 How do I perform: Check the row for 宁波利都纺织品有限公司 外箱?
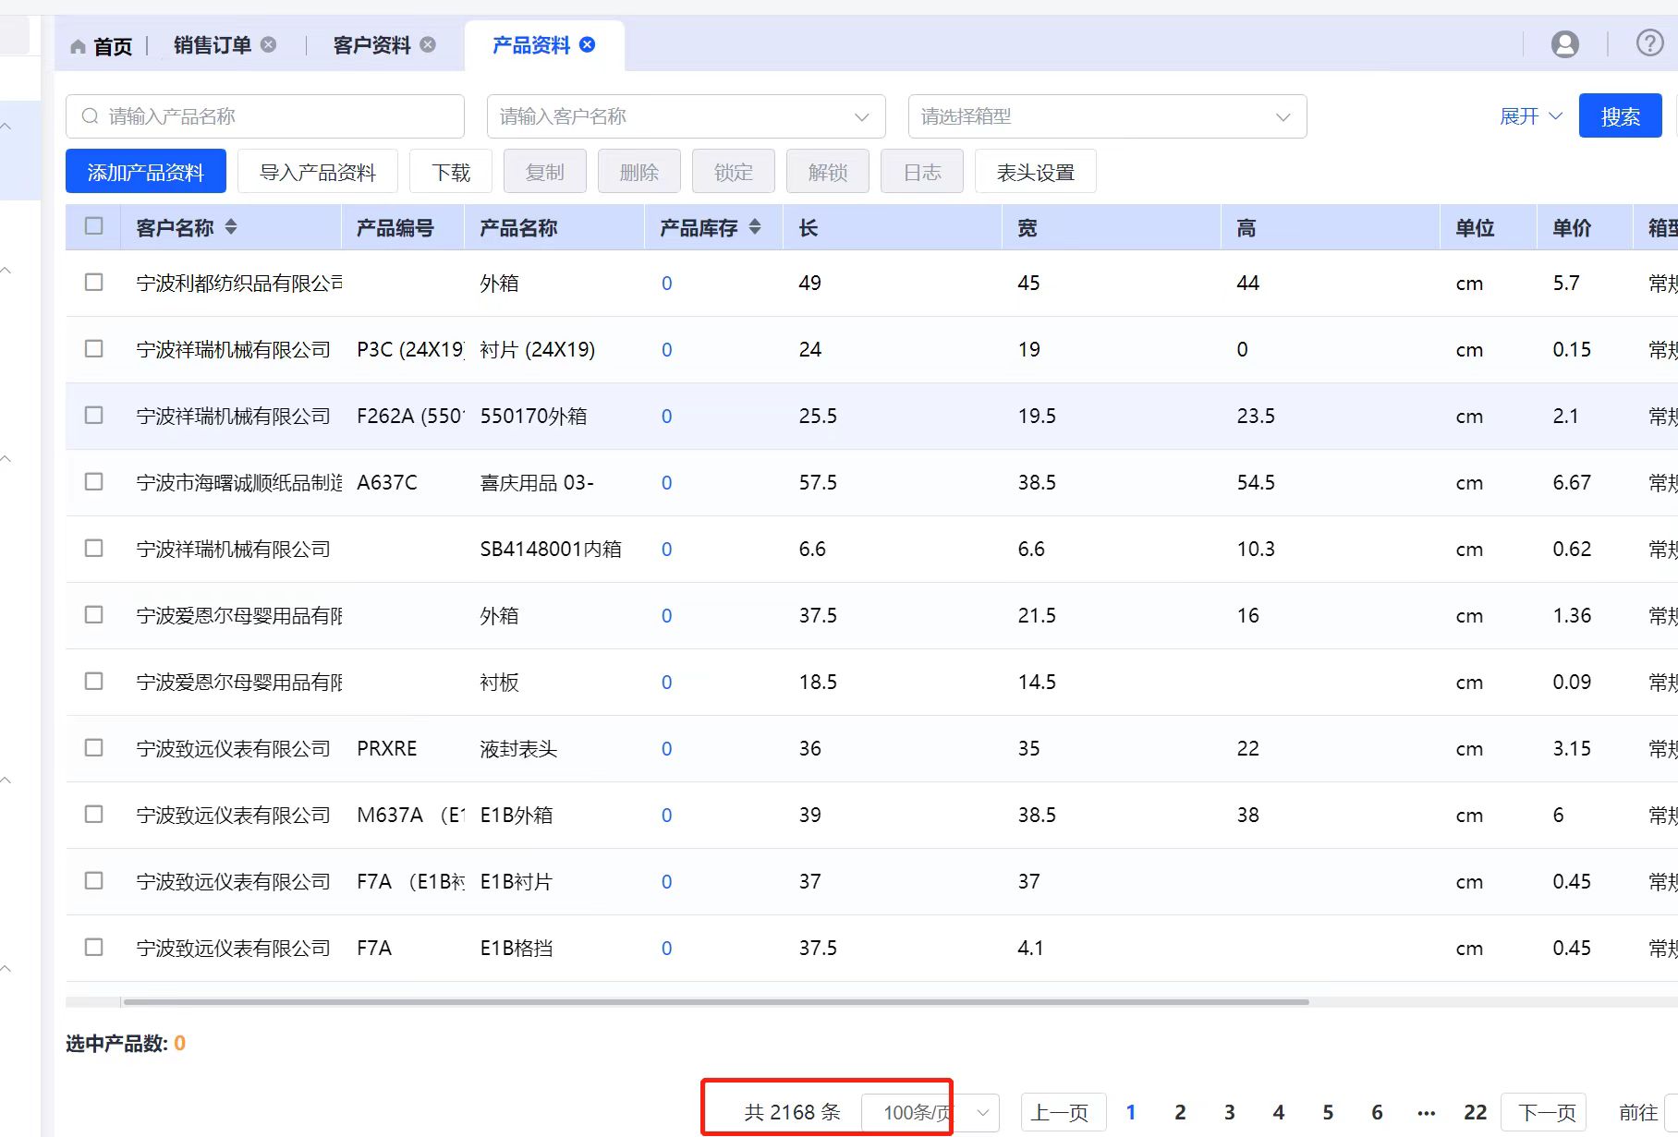(x=94, y=282)
